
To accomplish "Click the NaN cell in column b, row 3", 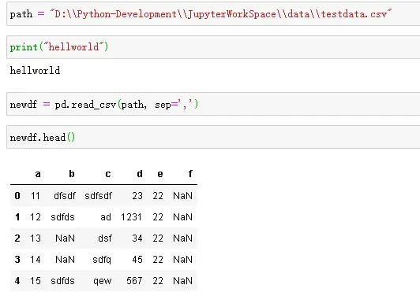I will [65, 260].
